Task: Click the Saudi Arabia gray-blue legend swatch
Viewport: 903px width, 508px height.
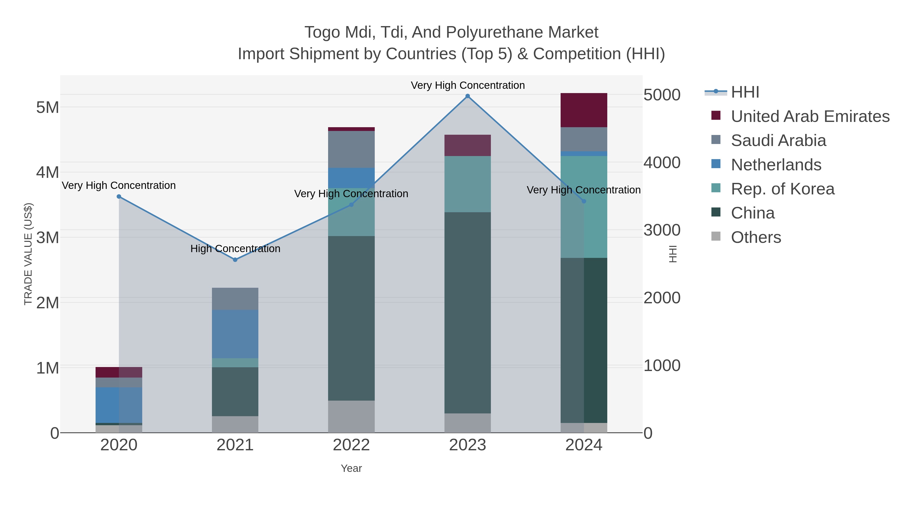Action: (x=716, y=139)
